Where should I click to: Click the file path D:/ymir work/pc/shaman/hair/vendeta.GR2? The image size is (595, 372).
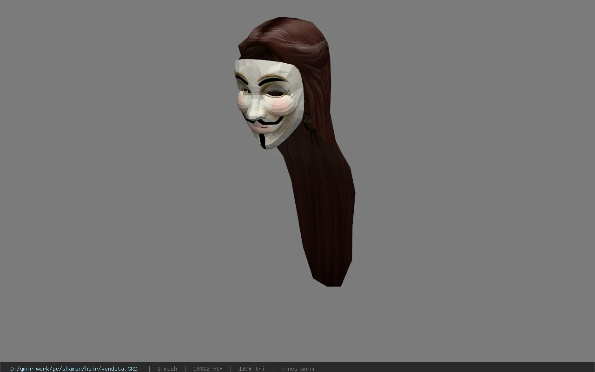pyautogui.click(x=73, y=369)
